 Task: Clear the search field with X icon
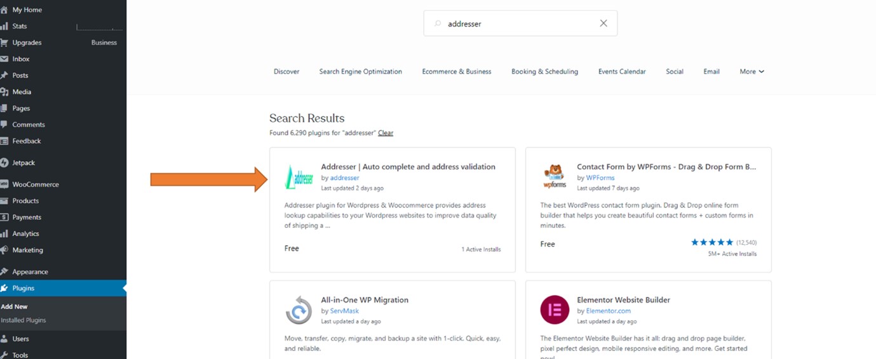click(x=603, y=23)
